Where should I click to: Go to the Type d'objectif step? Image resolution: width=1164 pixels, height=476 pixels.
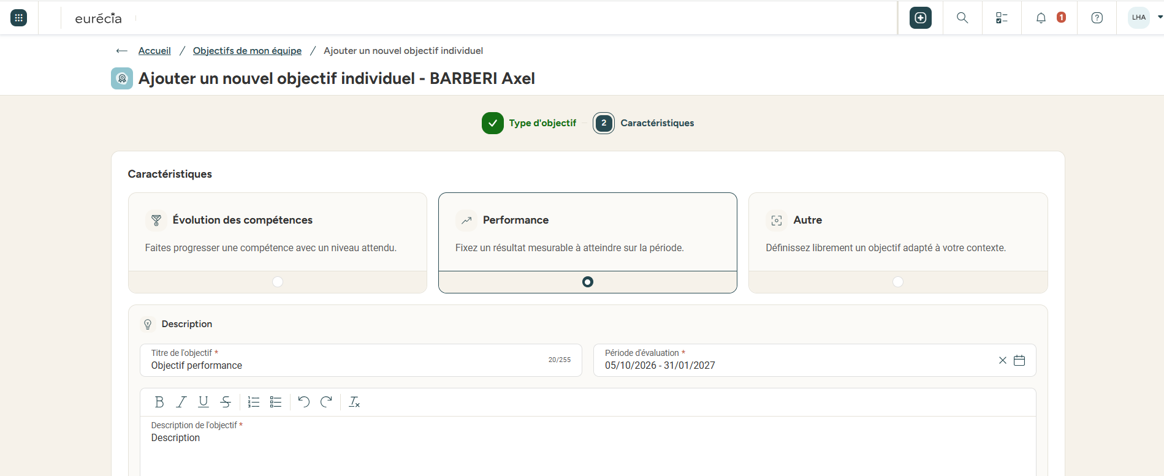pos(530,123)
